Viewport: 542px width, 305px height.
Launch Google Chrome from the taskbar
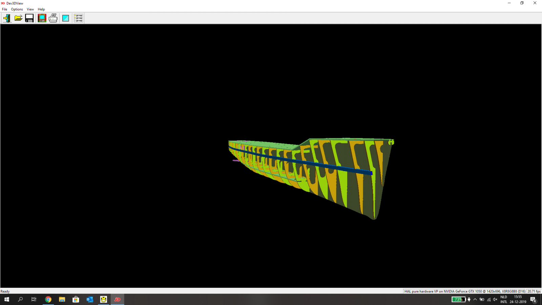[48, 299]
